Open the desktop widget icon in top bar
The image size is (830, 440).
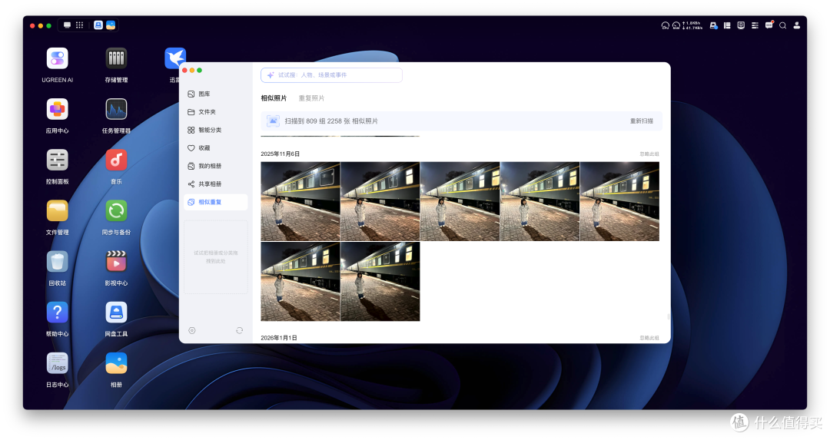pyautogui.click(x=741, y=25)
